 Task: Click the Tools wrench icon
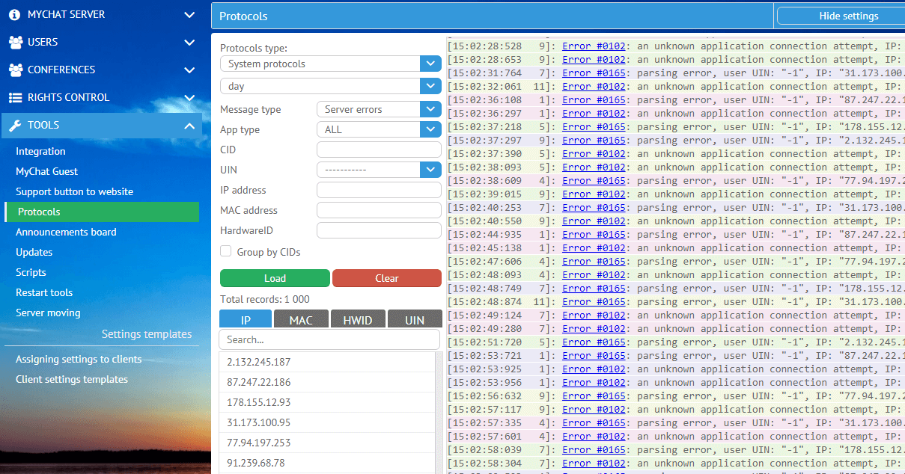[x=15, y=125]
